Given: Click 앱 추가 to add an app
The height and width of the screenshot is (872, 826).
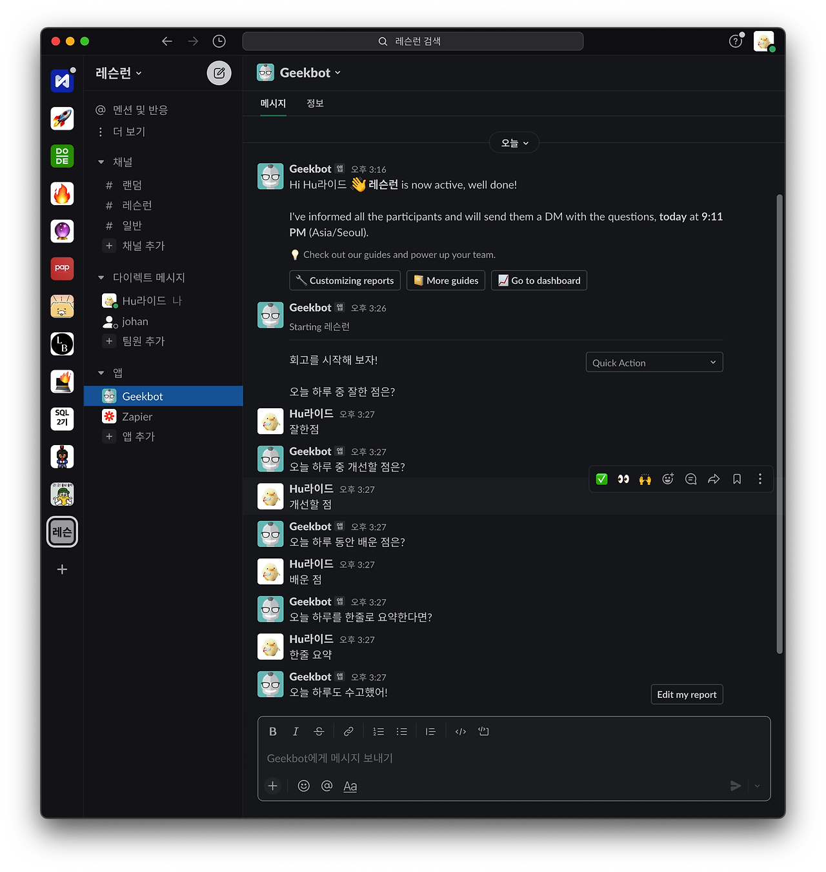Looking at the screenshot, I should pos(163,437).
